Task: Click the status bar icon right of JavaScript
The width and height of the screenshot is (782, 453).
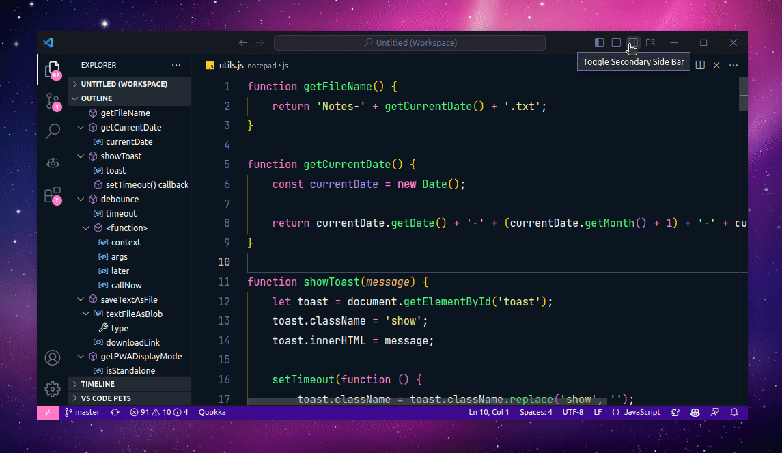Action: point(675,413)
